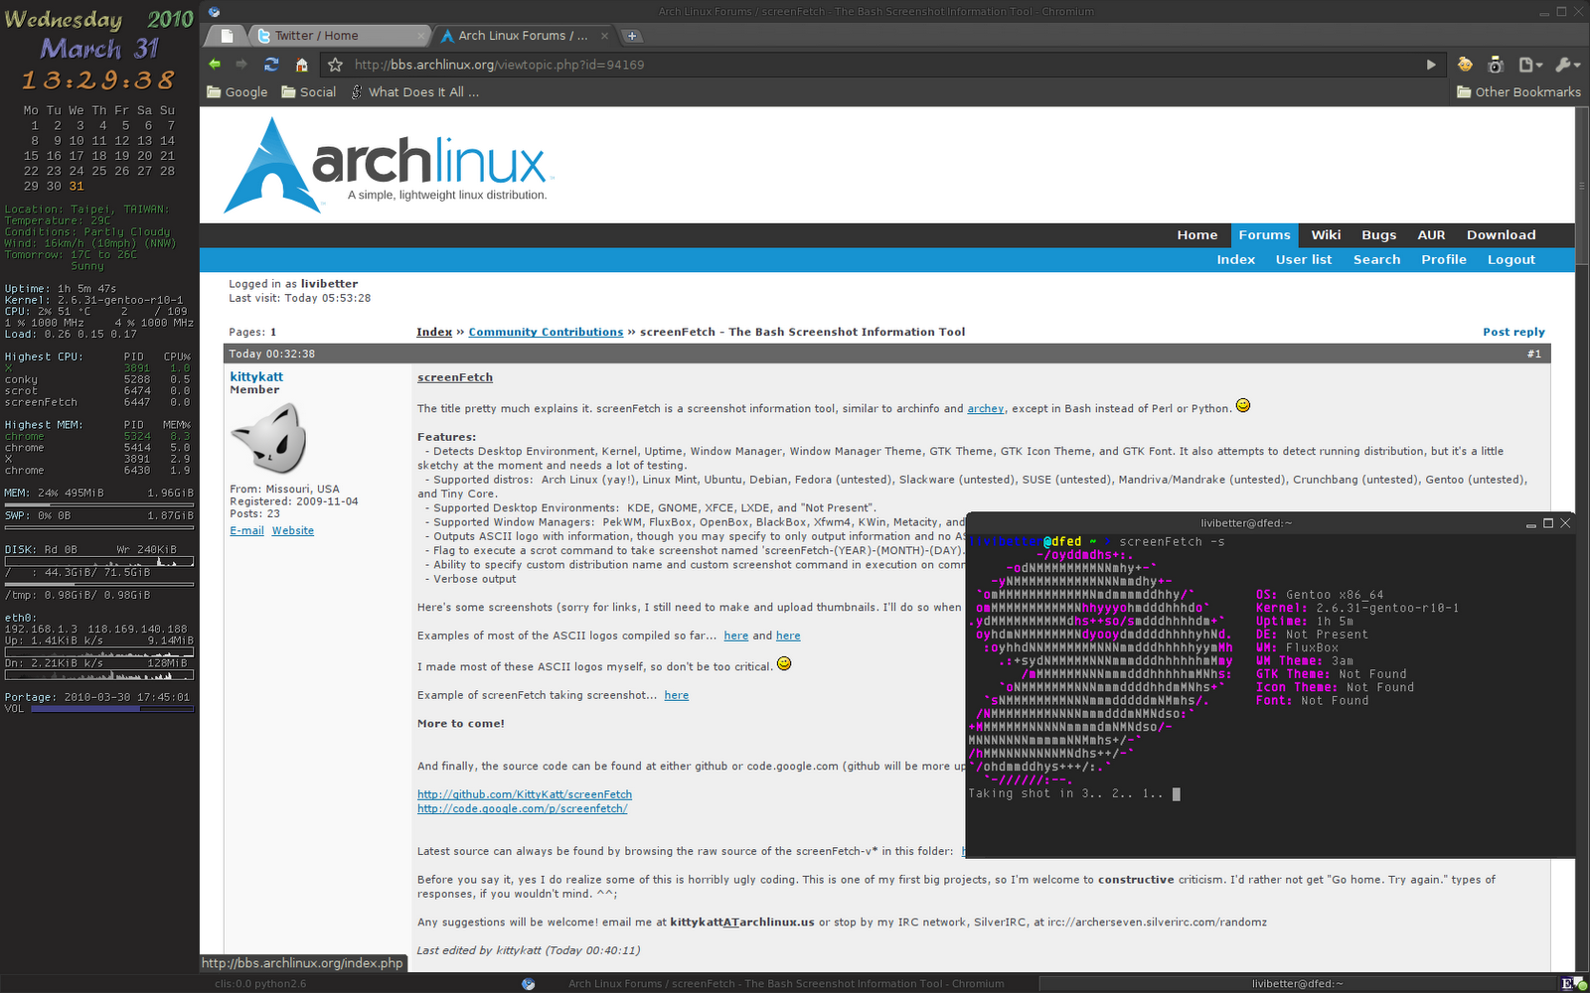Close the livibetter@dfed terminal window
The image size is (1590, 993).
pos(1565,523)
